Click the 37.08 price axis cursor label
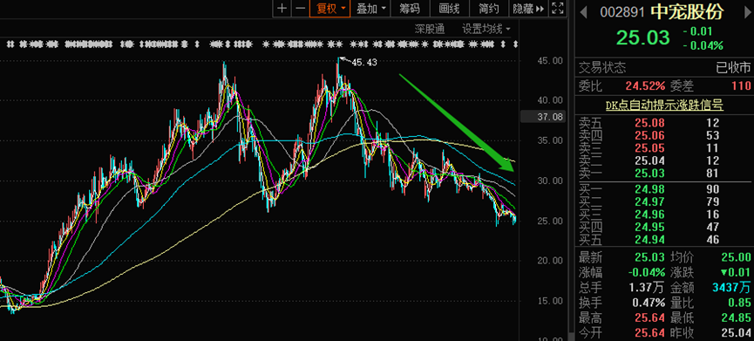The width and height of the screenshot is (754, 341). [543, 116]
